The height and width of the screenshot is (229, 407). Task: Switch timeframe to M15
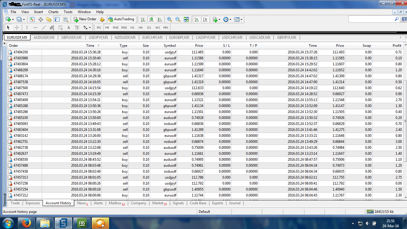pos(116,27)
